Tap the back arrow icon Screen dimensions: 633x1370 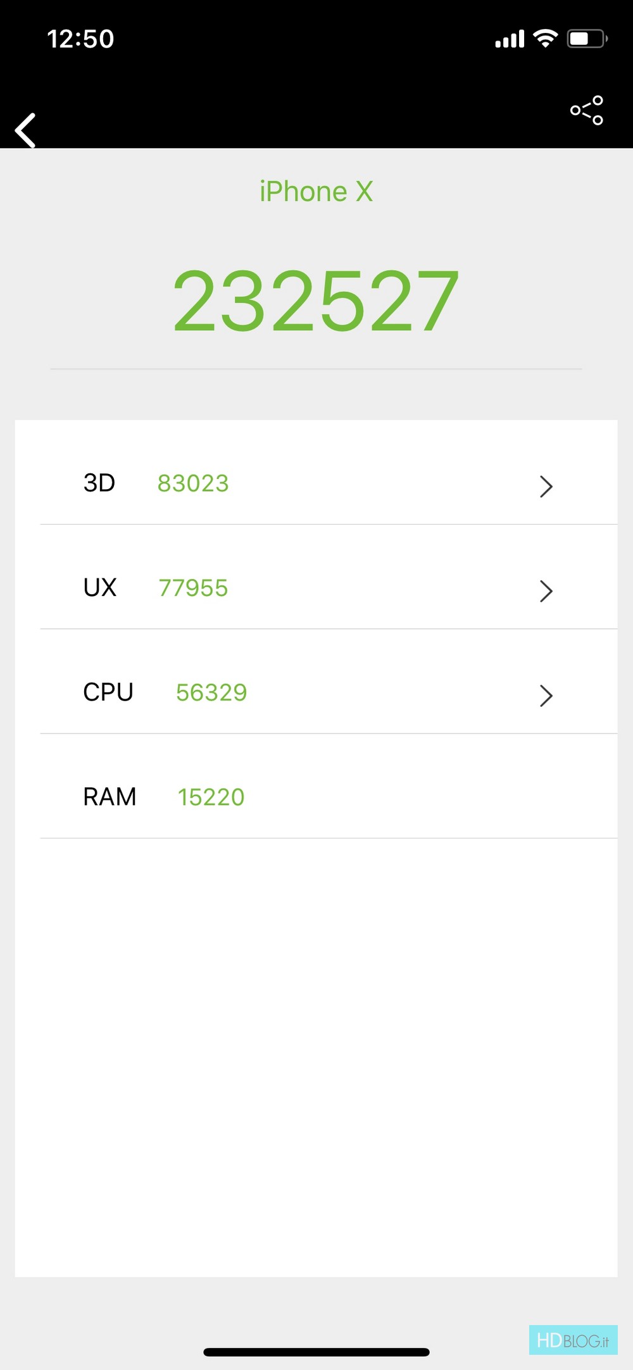[25, 130]
